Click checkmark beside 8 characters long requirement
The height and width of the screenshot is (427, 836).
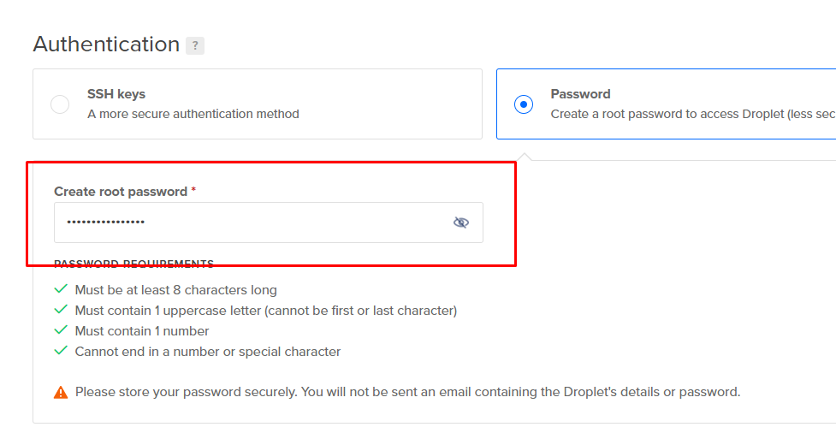61,289
